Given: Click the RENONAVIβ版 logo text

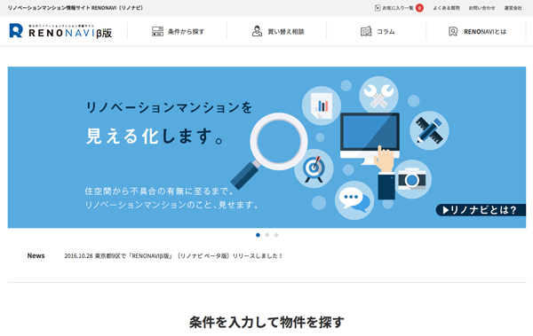Looking at the screenshot, I should (x=70, y=33).
